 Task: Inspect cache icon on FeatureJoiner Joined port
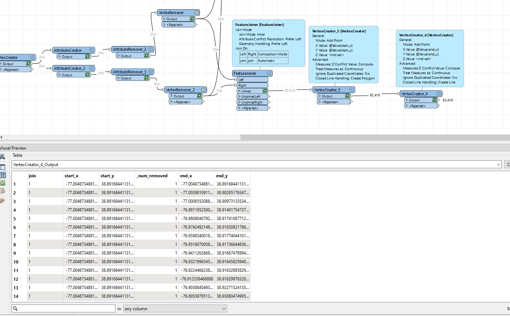click(265, 91)
